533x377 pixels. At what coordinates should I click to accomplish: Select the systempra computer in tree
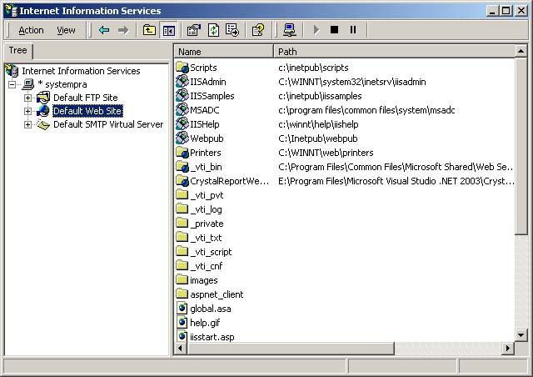[x=62, y=84]
